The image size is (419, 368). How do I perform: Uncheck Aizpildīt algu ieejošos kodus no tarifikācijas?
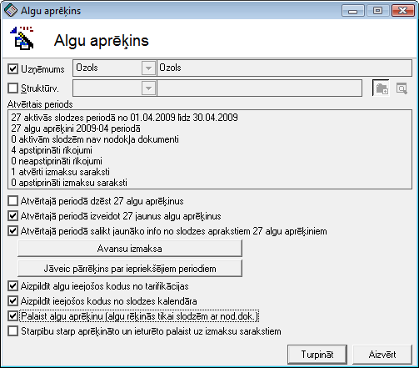[x=13, y=286]
